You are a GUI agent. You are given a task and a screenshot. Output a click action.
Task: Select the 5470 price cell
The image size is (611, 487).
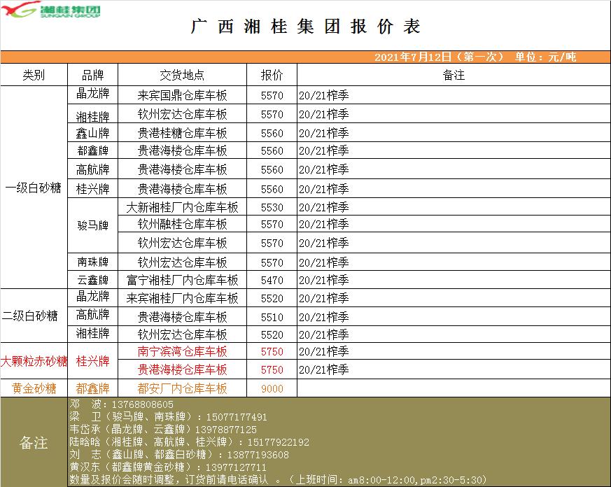[x=272, y=280]
